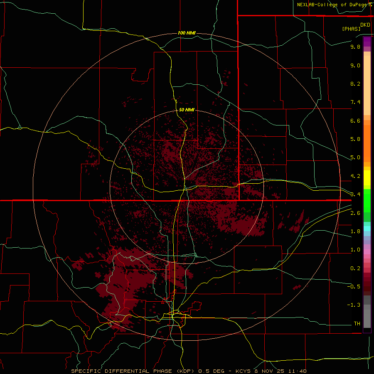The height and width of the screenshot is (374, 374).
Task: Click the 3.4 legend value
Action: pyautogui.click(x=355, y=194)
